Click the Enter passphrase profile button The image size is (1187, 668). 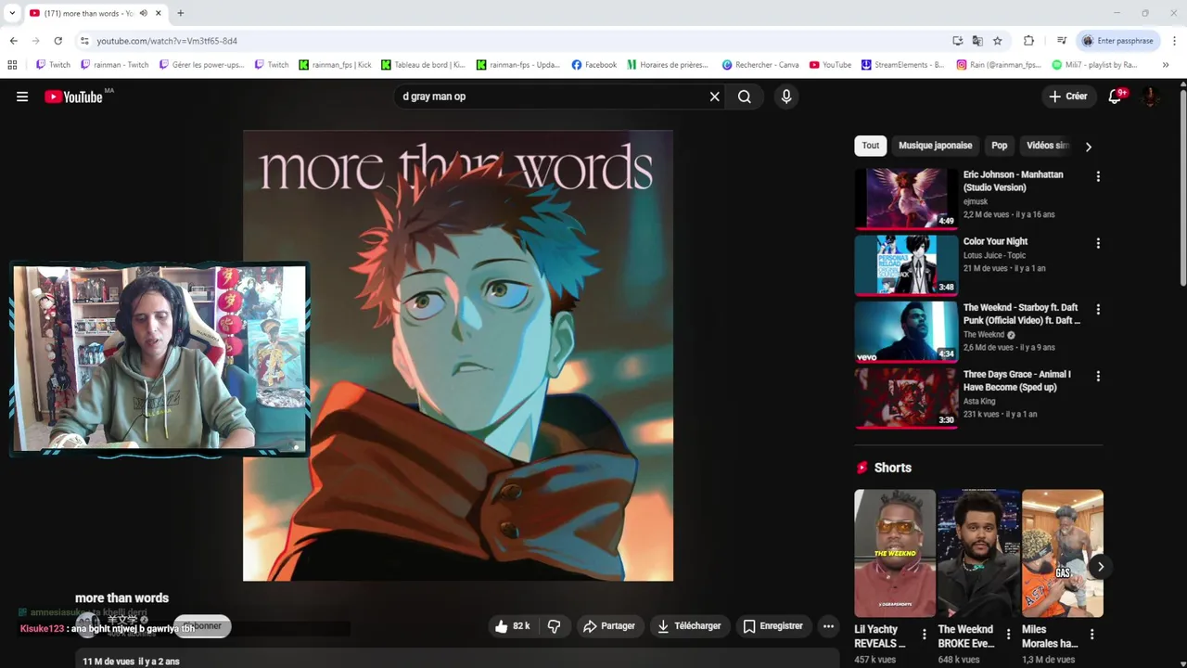[1117, 41]
